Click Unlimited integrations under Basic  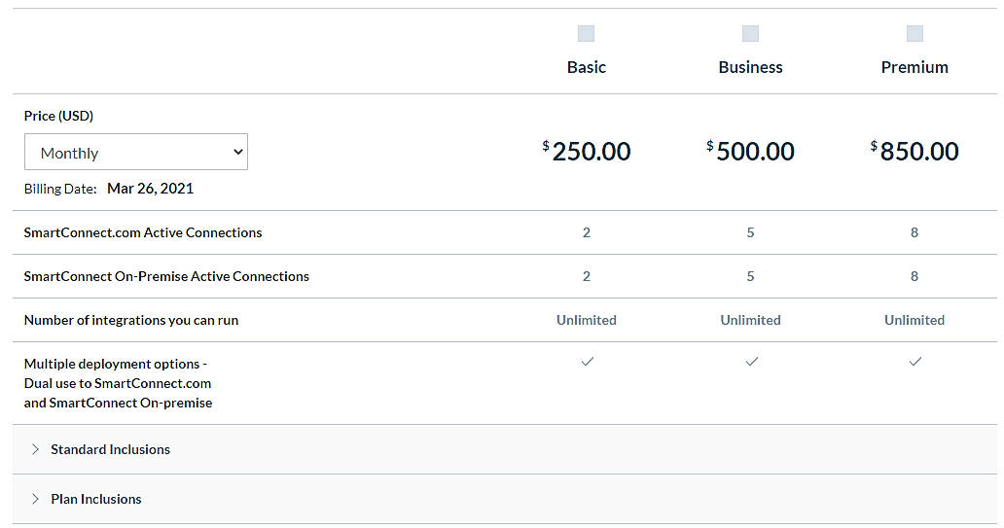click(587, 320)
